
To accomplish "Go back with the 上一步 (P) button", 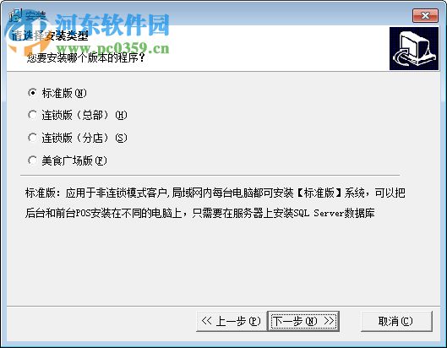I will pyautogui.click(x=232, y=321).
